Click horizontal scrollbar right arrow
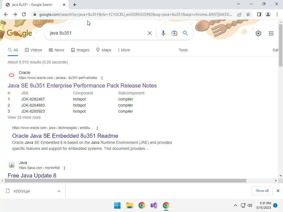 [276, 181]
